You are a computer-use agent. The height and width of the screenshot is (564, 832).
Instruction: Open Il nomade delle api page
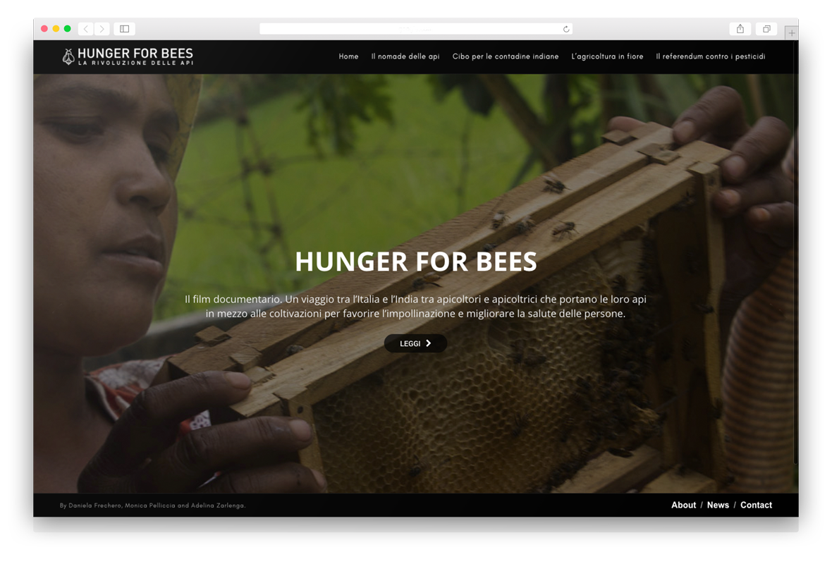[x=405, y=56]
